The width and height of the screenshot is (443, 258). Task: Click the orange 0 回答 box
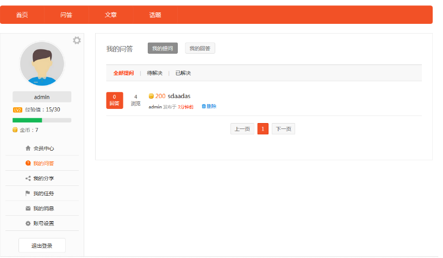tap(115, 100)
